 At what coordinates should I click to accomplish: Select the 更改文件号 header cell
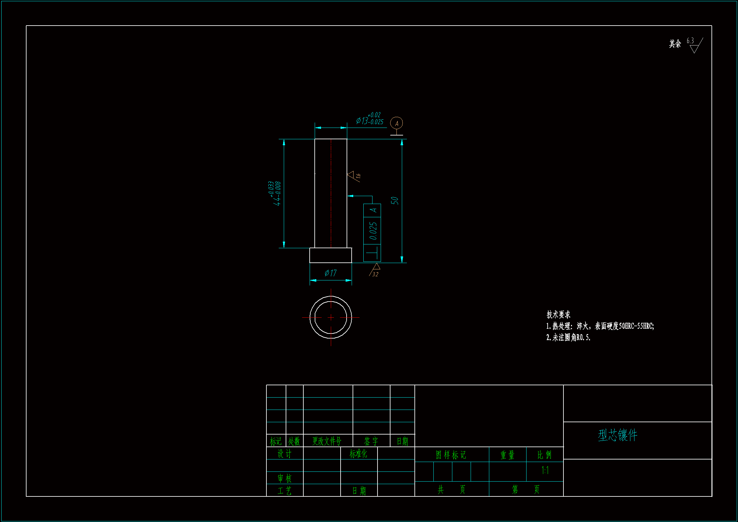[327, 441]
